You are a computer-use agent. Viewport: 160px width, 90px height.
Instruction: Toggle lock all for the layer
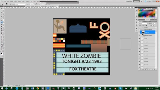click(x=146, y=25)
